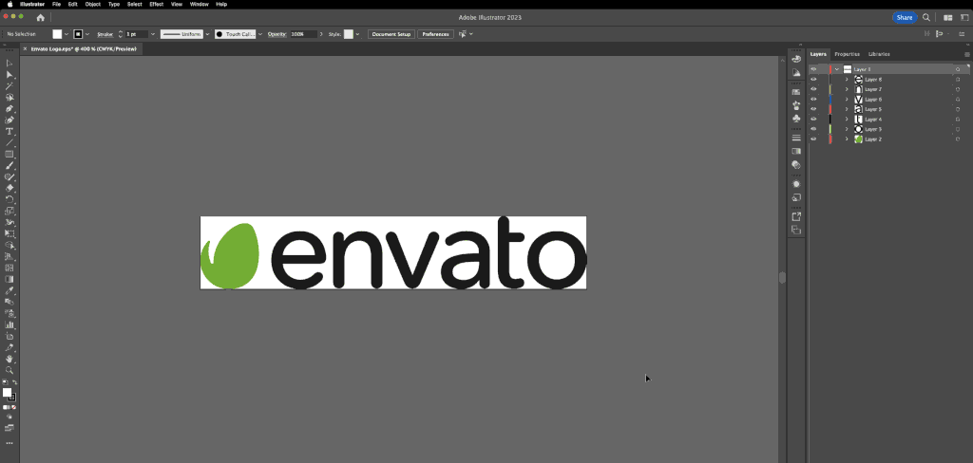Hide Layer 8 with eye icon
The image size is (973, 463).
pos(813,80)
